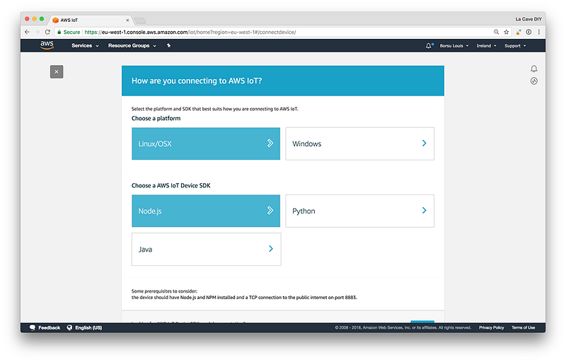Bookmark the page with the star icon
The width and height of the screenshot is (566, 362).
click(x=507, y=32)
